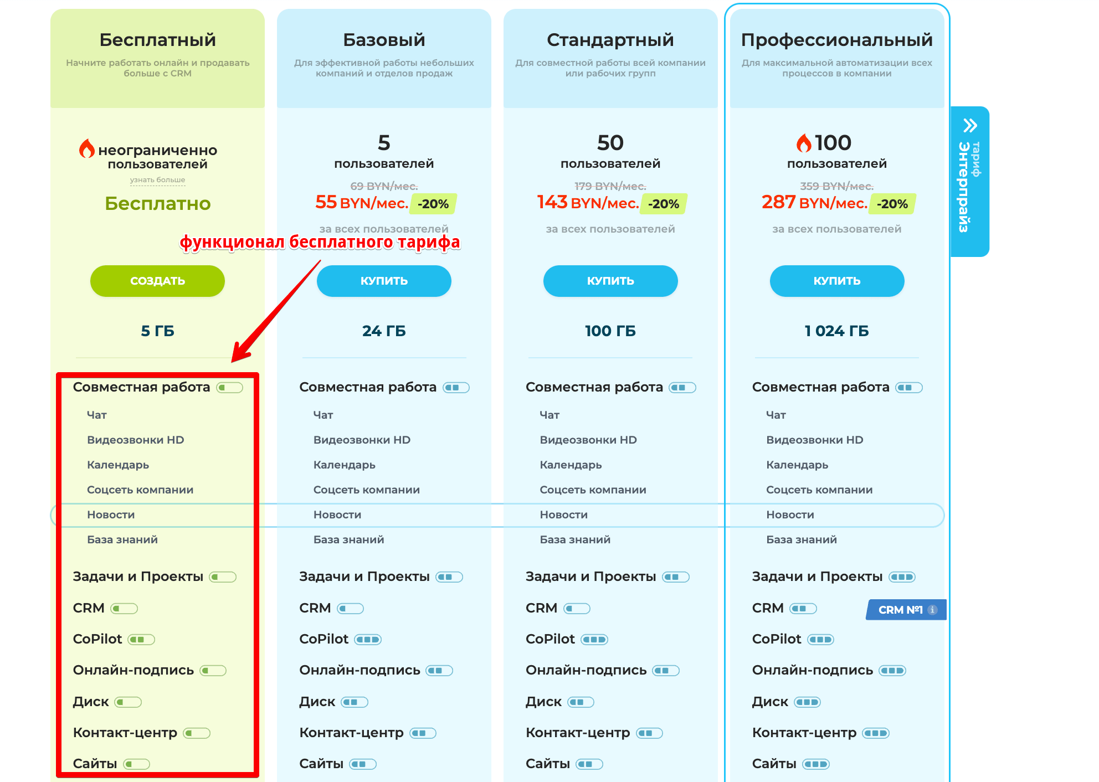Click the green СОЗДАТЬ button

(157, 281)
